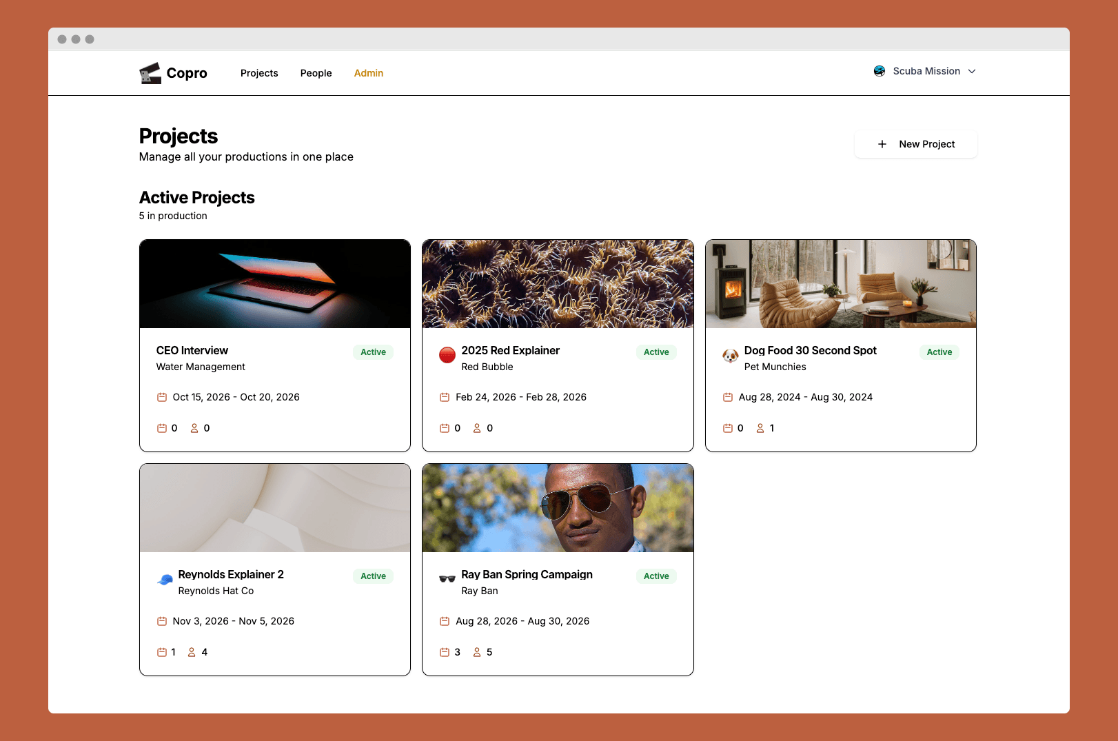Click the Copro clapperboard logo
The image size is (1118, 741).
click(148, 72)
